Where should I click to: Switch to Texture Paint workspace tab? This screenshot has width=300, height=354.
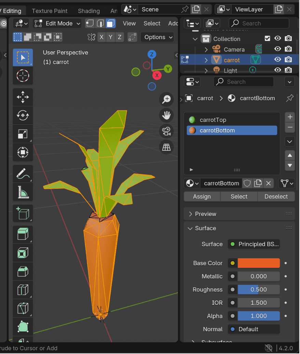click(50, 11)
